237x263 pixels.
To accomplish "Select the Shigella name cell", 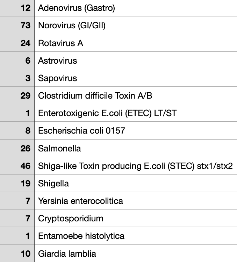I will pos(53,184).
